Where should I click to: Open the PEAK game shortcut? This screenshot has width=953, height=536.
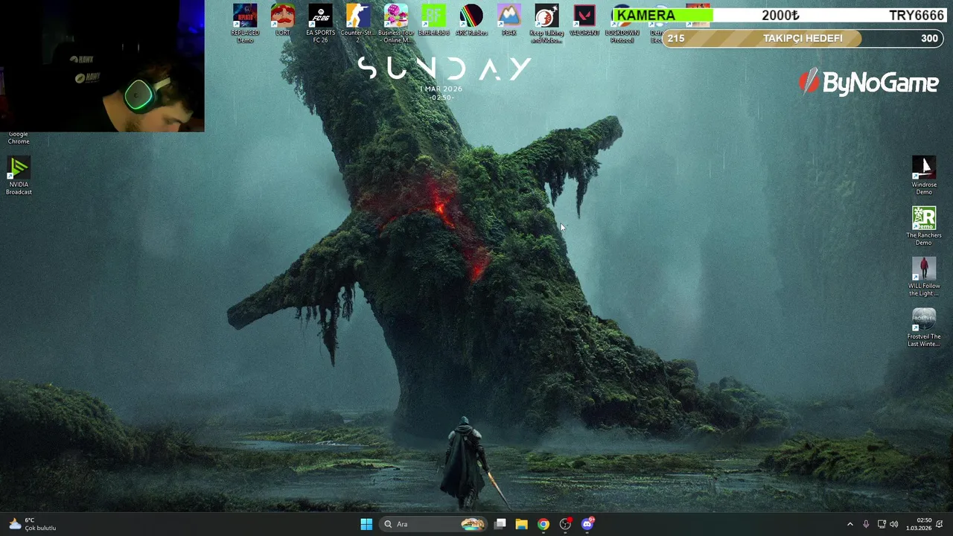pos(509,20)
